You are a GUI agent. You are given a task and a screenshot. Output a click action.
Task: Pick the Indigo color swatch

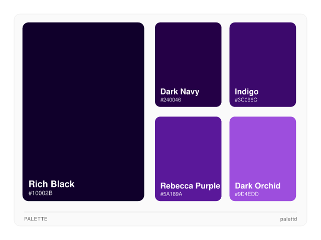pyautogui.click(x=262, y=55)
